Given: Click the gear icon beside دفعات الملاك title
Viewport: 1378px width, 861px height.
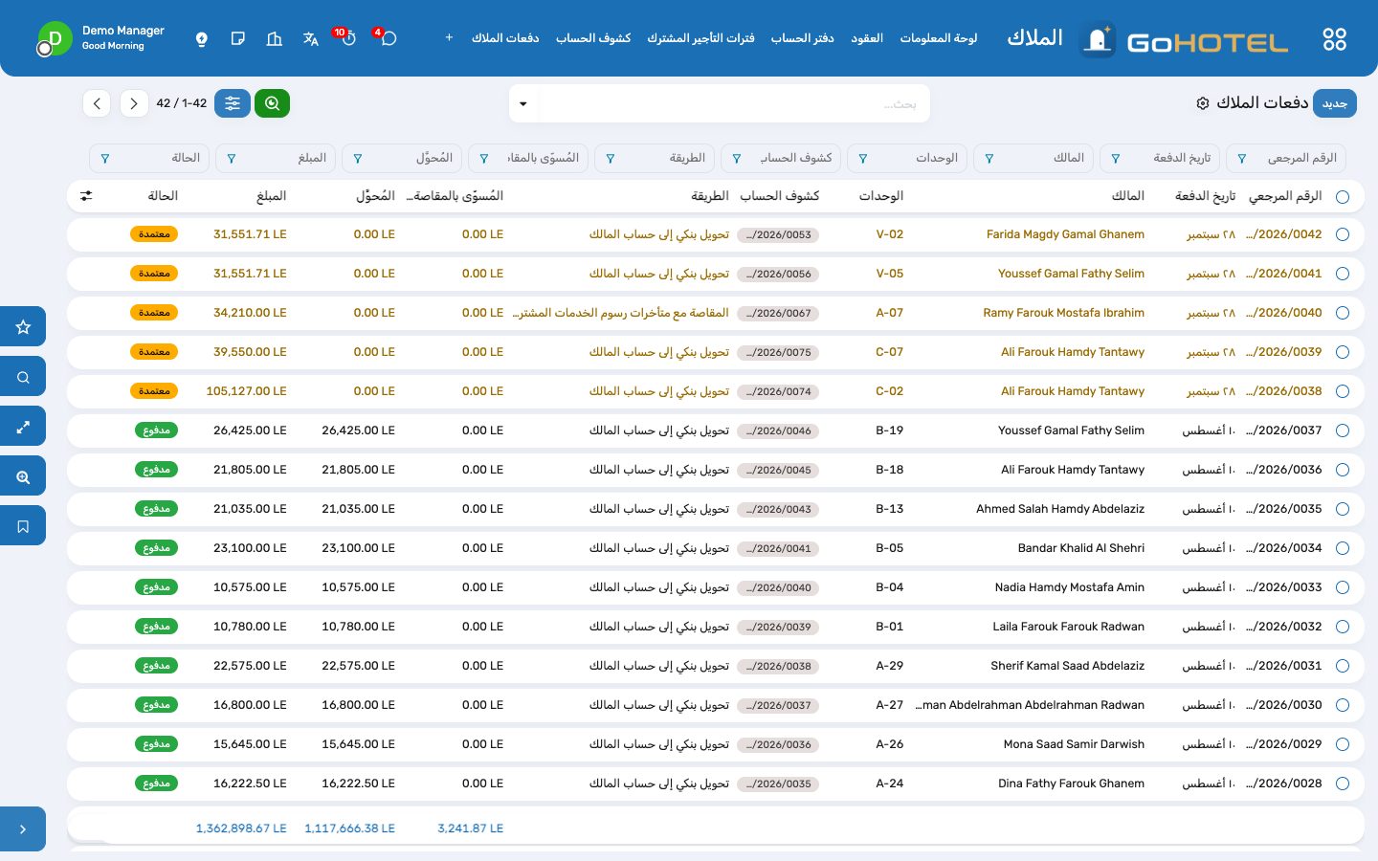Looking at the screenshot, I should [x=1203, y=103].
